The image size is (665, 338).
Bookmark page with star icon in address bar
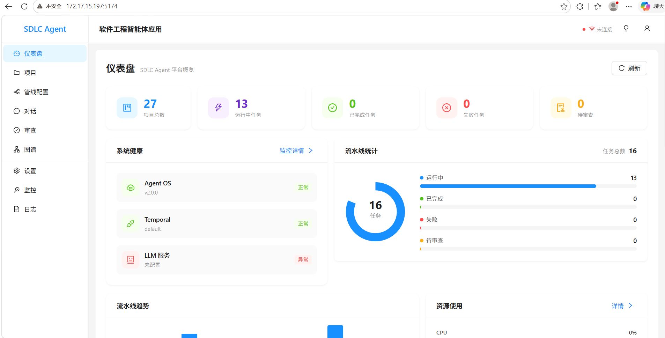[x=564, y=6]
